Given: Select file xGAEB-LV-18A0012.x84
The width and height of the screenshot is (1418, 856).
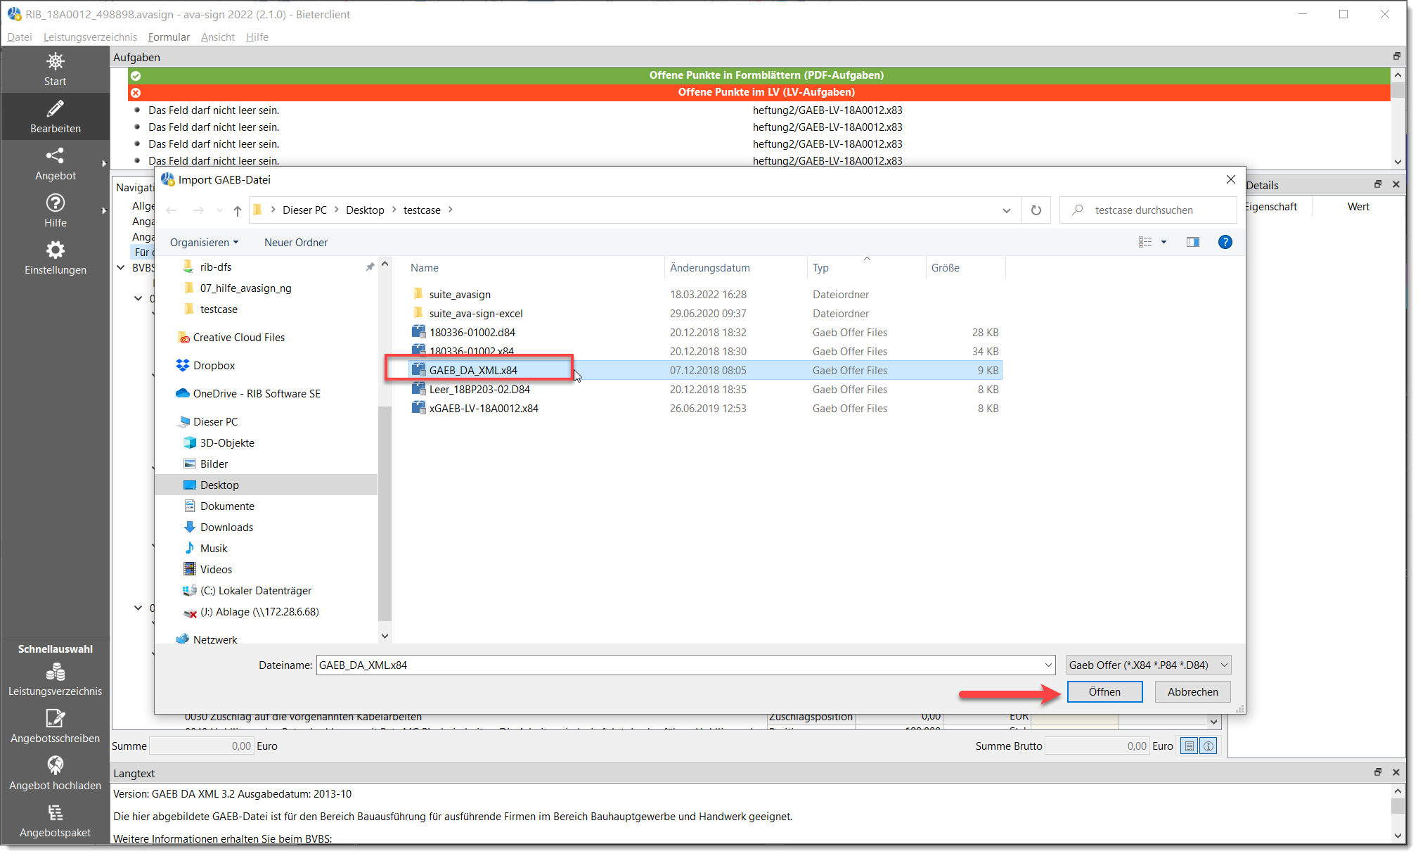Looking at the screenshot, I should (483, 409).
